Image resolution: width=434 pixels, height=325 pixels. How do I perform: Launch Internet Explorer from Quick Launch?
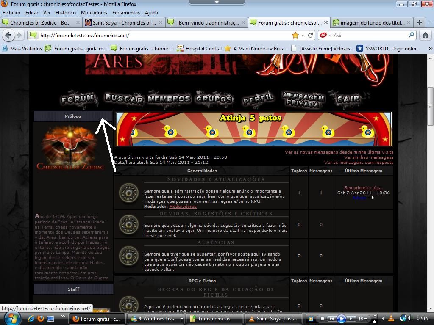coord(31,319)
